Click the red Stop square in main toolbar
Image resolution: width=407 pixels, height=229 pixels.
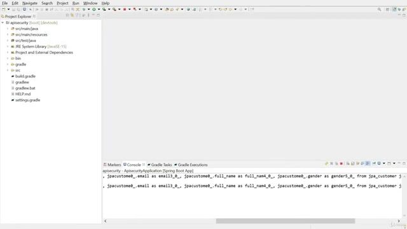pyautogui.click(x=125, y=10)
